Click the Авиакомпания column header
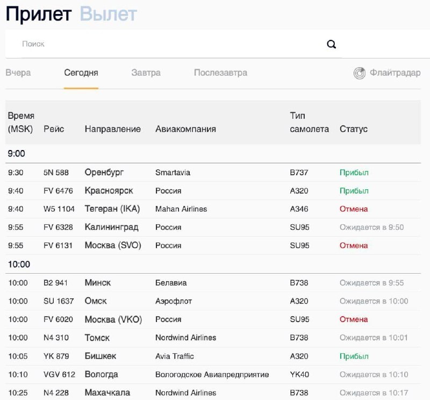The width and height of the screenshot is (430, 400). pyautogui.click(x=185, y=129)
